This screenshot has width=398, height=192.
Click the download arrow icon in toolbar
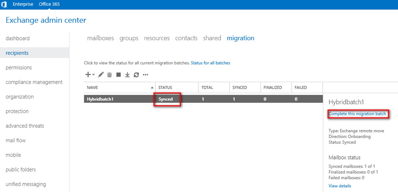pos(127,75)
